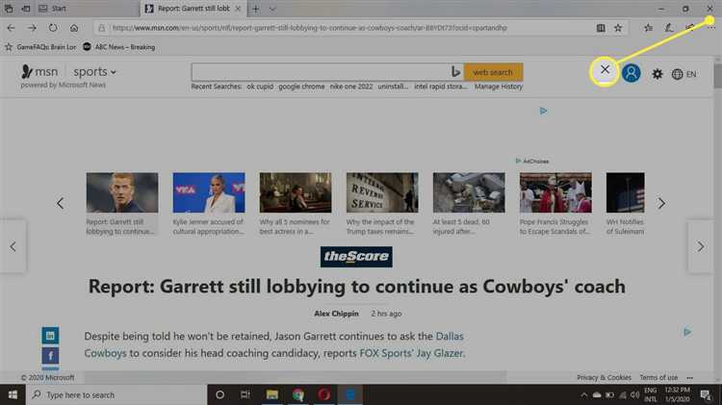Screen dimensions: 722x405
Task: Open At least 5 dead story thumbnail
Action: click(469, 192)
